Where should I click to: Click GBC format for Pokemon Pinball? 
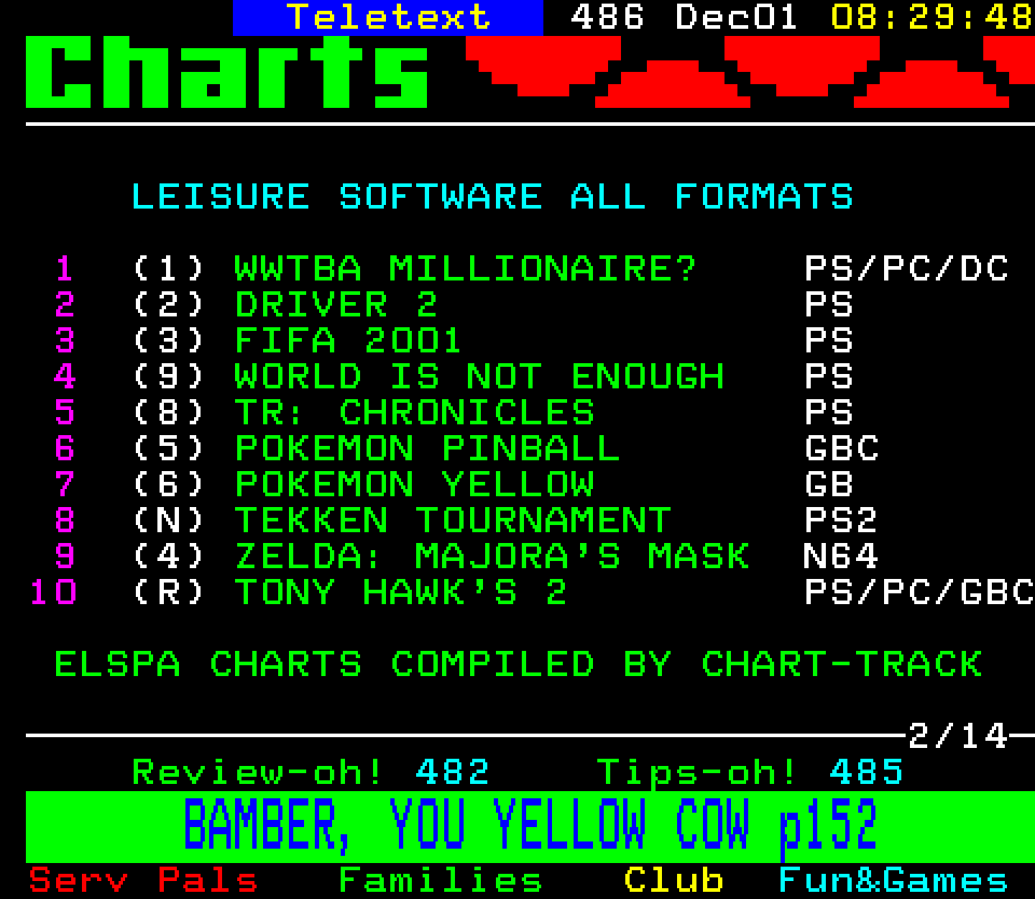coord(842,449)
